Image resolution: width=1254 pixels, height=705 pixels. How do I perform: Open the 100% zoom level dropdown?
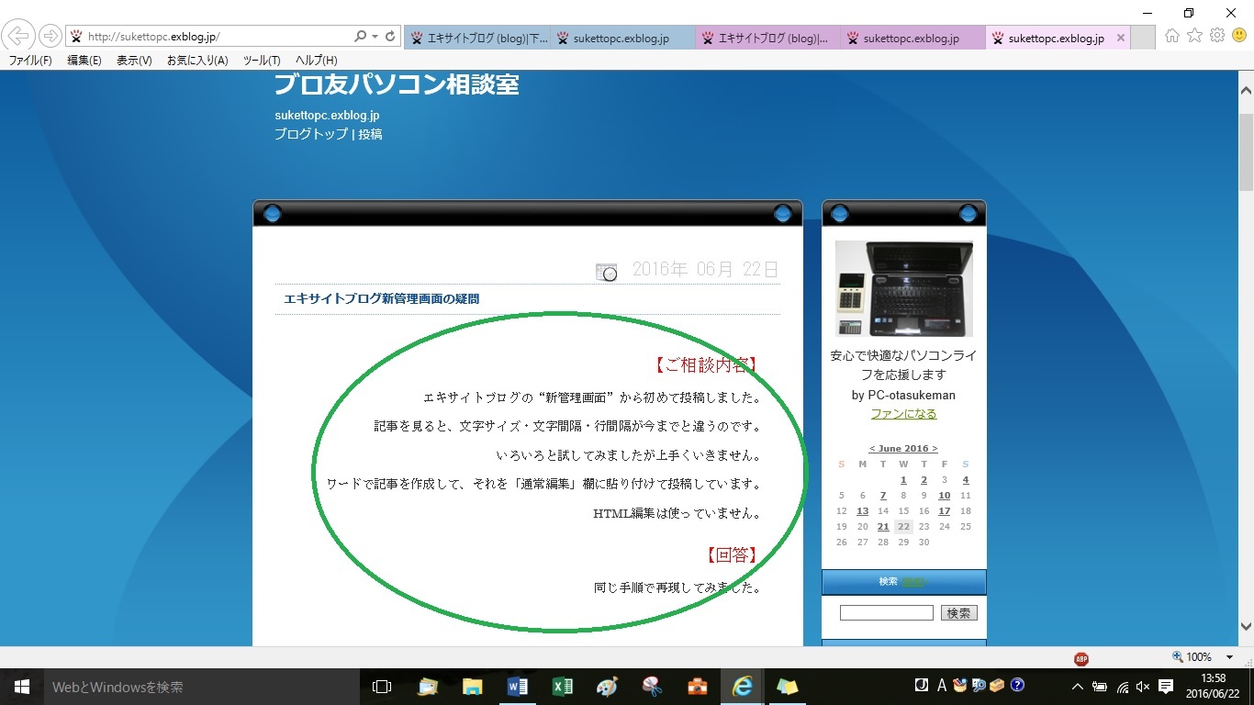(x=1230, y=657)
